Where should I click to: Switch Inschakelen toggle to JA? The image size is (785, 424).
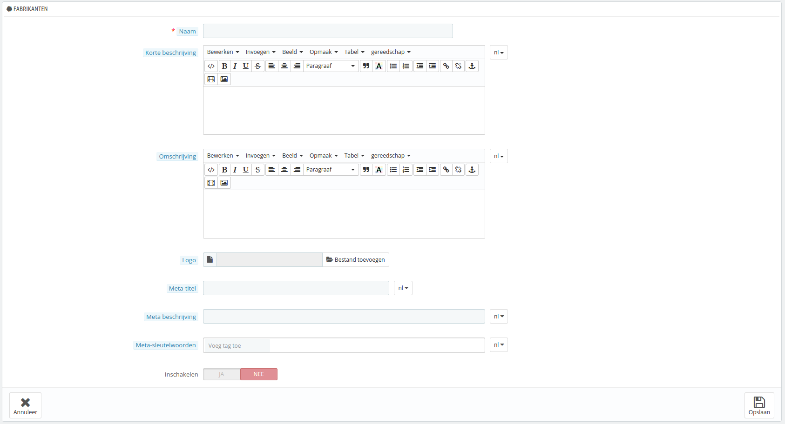pyautogui.click(x=222, y=374)
